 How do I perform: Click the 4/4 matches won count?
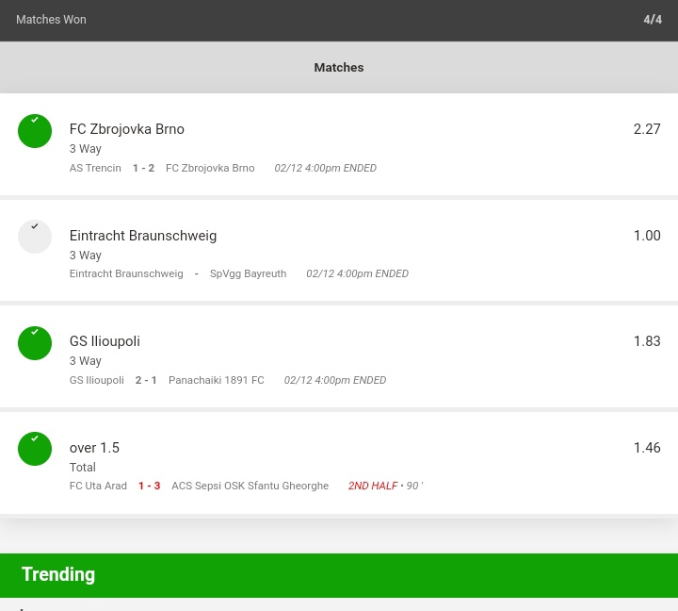point(653,20)
